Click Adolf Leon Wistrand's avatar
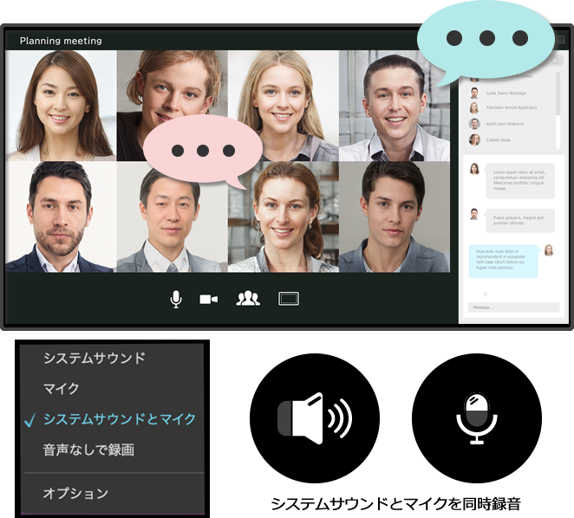Image resolution: width=574 pixels, height=518 pixels. click(474, 124)
